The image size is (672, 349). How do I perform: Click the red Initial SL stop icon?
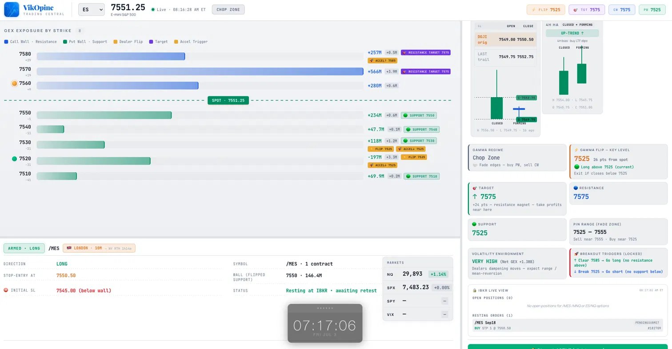click(x=6, y=290)
